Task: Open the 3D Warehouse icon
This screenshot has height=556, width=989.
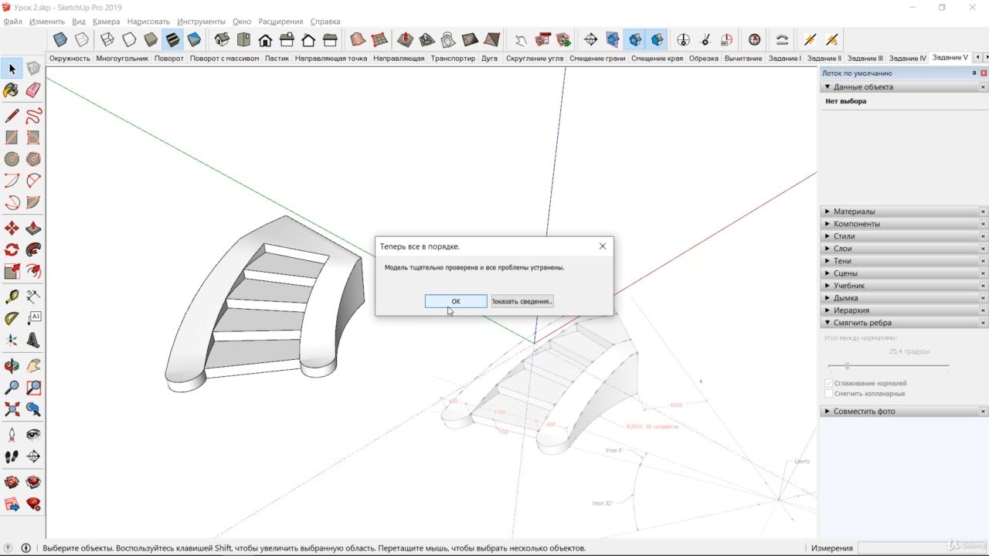Action: point(12,483)
